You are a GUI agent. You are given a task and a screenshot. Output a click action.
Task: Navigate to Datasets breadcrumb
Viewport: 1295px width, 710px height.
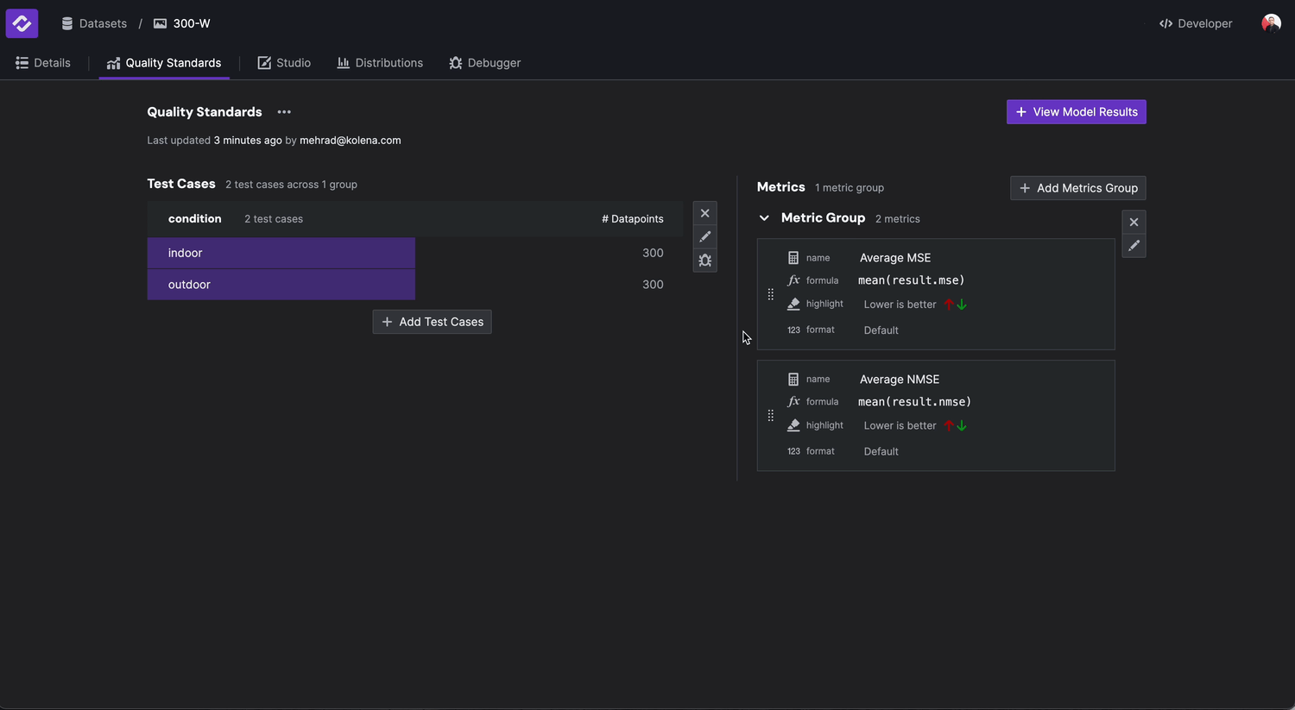coord(94,23)
